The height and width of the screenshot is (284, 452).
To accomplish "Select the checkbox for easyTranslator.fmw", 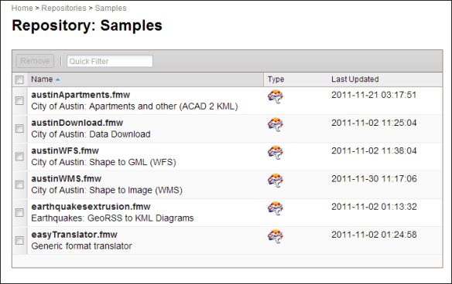I will pyautogui.click(x=19, y=240).
